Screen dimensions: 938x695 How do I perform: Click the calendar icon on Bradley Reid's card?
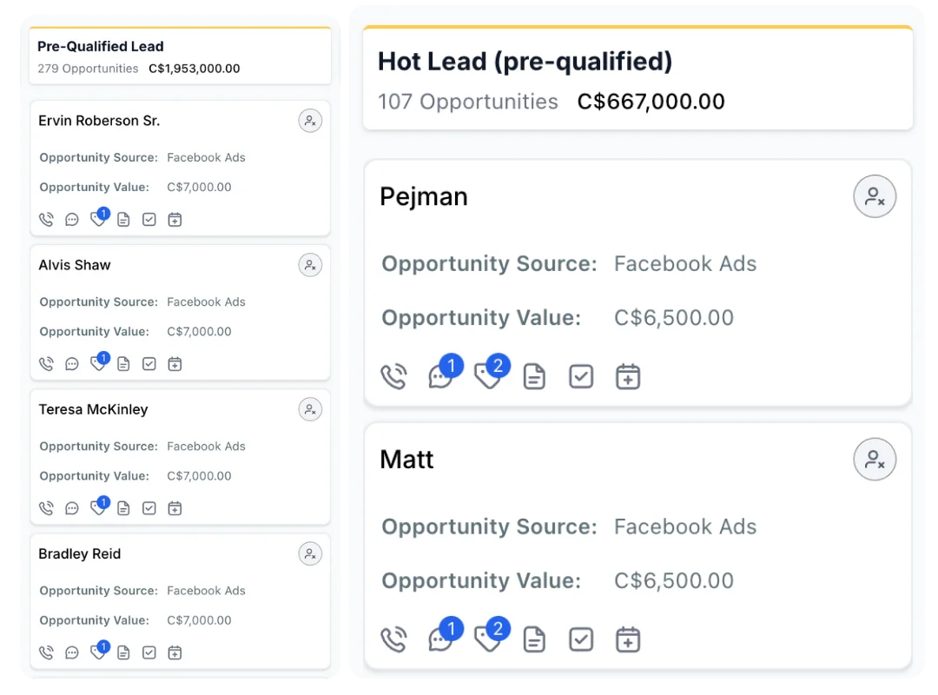(175, 652)
